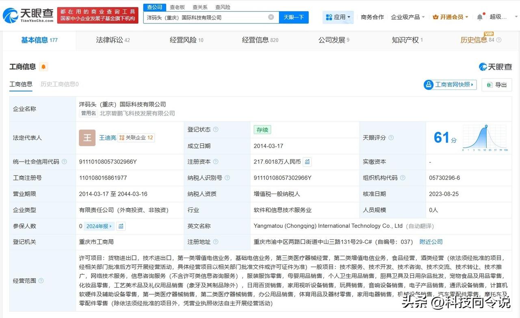The image size is (520, 318).
Task: Click help icon next to 组织机构代码
Action: [403, 178]
